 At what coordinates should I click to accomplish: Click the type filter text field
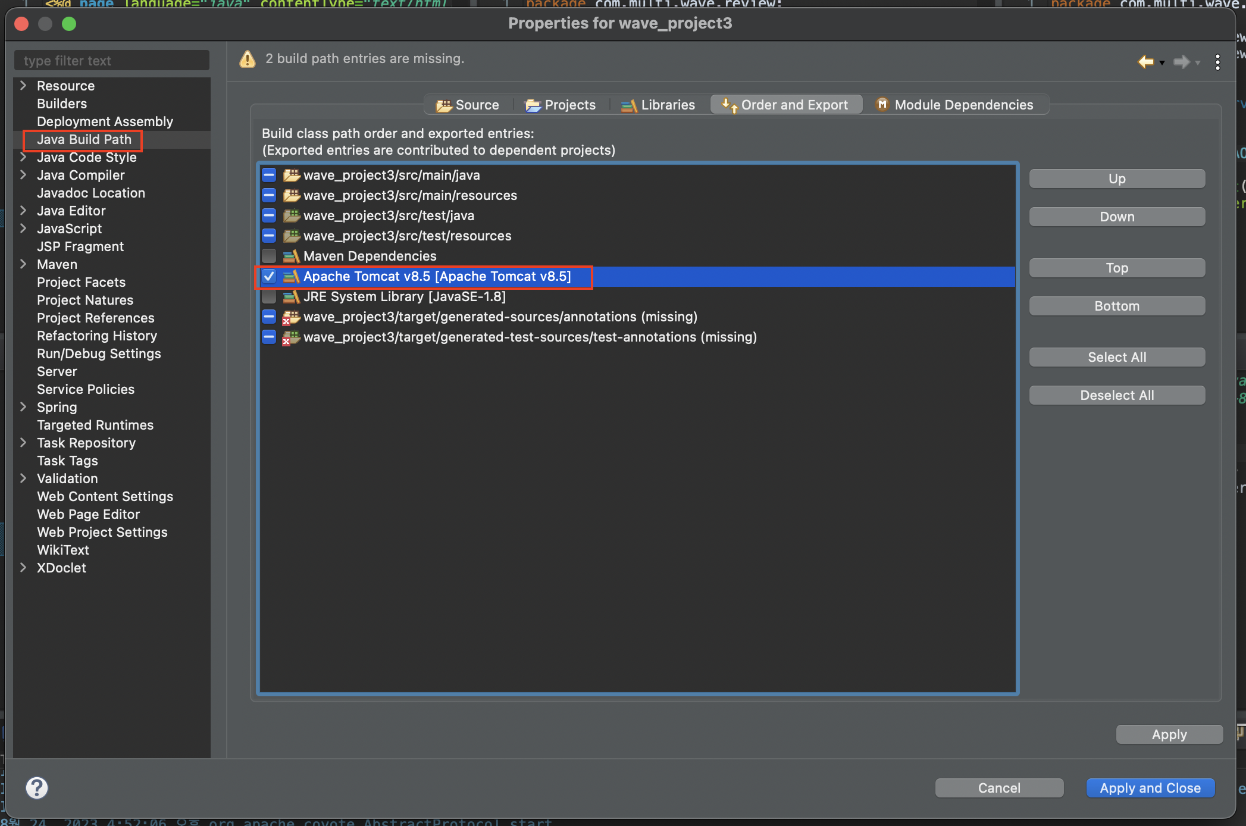click(x=112, y=61)
